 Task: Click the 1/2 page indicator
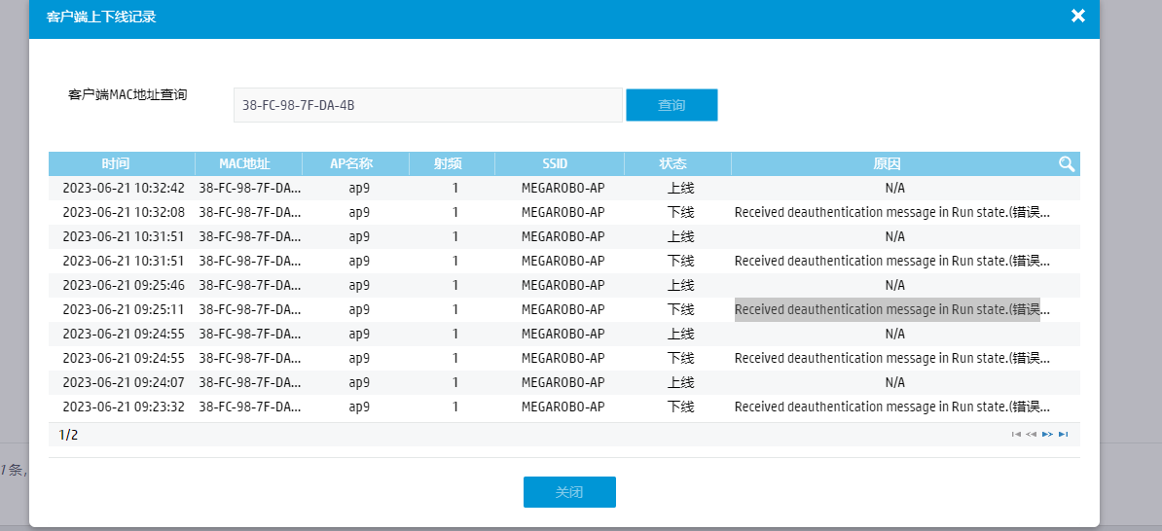click(x=68, y=435)
